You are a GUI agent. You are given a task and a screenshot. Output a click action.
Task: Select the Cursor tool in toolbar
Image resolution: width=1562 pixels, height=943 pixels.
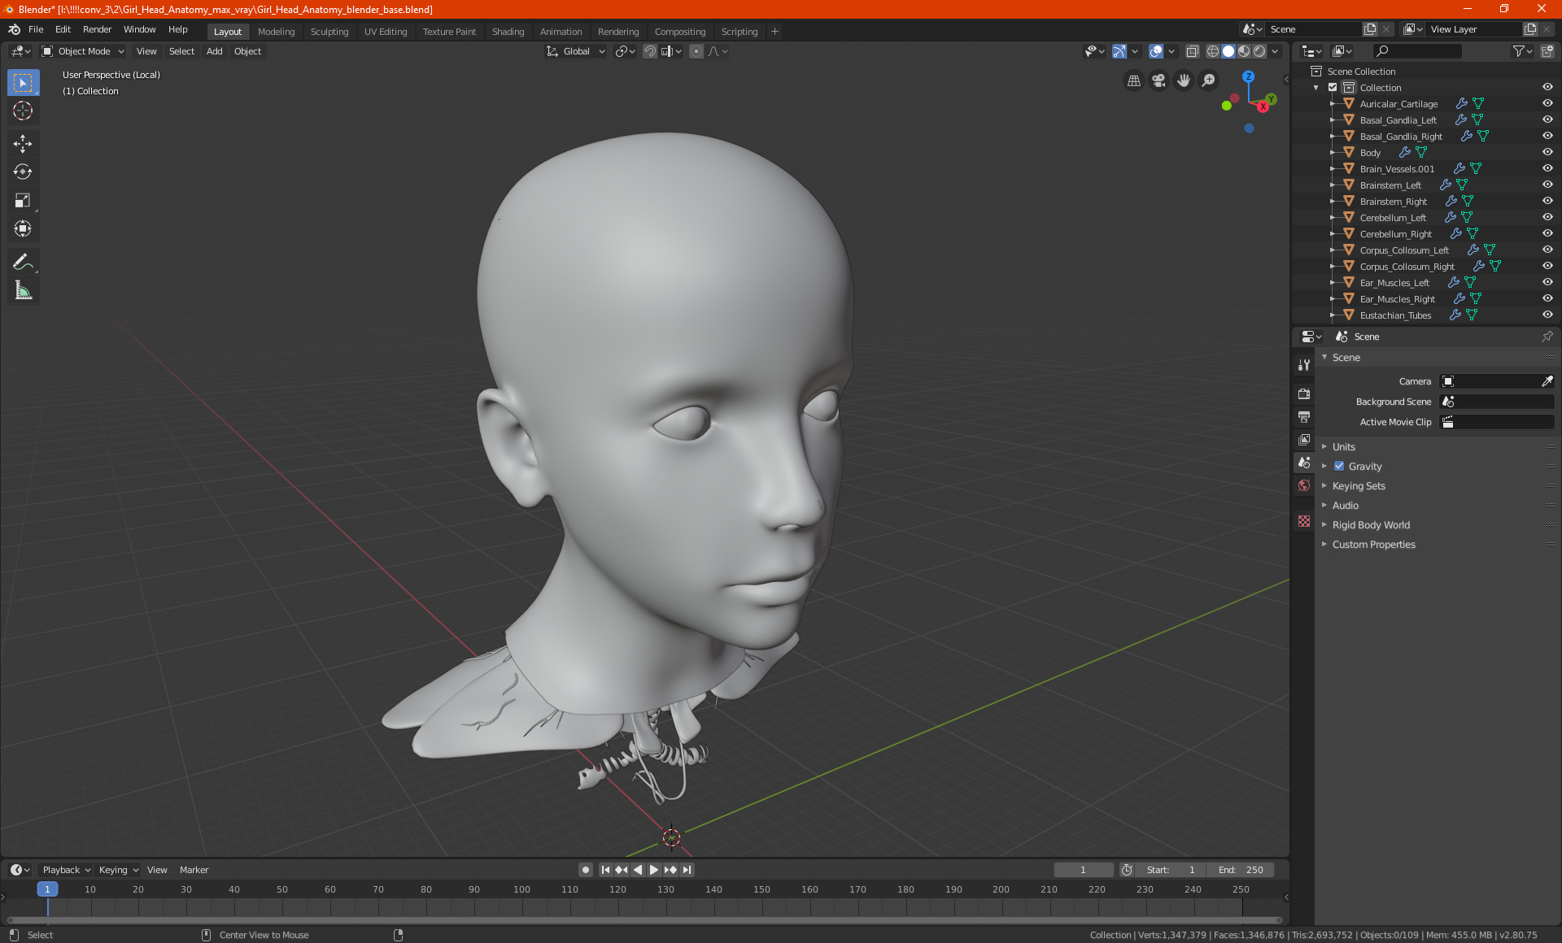click(x=23, y=111)
